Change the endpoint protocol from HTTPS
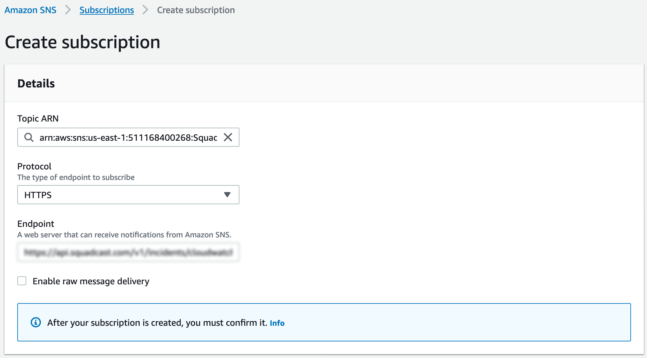The image size is (647, 358). click(128, 195)
